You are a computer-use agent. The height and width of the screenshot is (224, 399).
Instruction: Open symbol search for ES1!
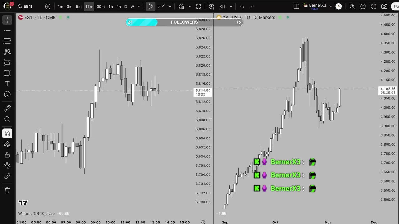[26, 6]
